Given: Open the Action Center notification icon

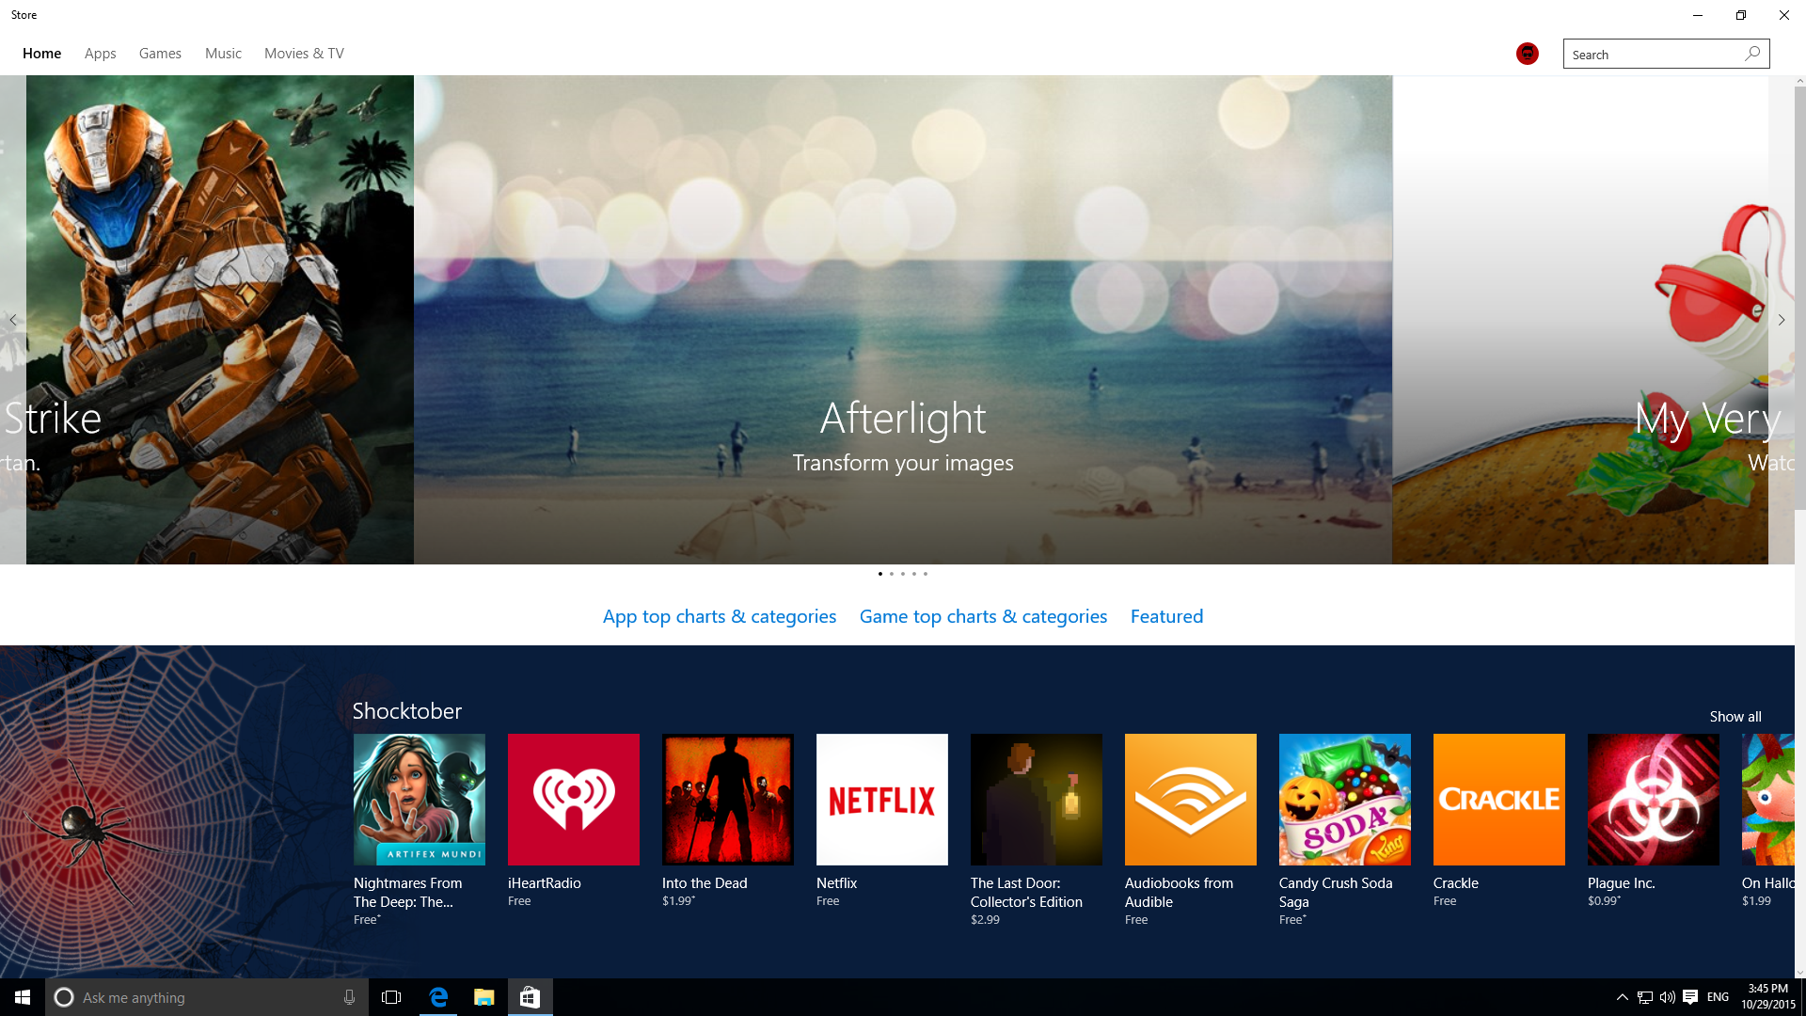Looking at the screenshot, I should 1690,997.
